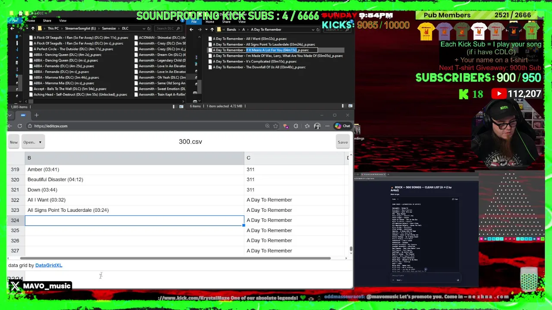Screen dimensions: 552x310
Task: Follow the DataGridXL link
Action: coord(49,265)
